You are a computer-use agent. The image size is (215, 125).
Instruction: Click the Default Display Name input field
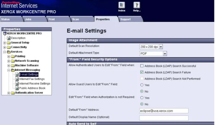[x=164, y=118]
